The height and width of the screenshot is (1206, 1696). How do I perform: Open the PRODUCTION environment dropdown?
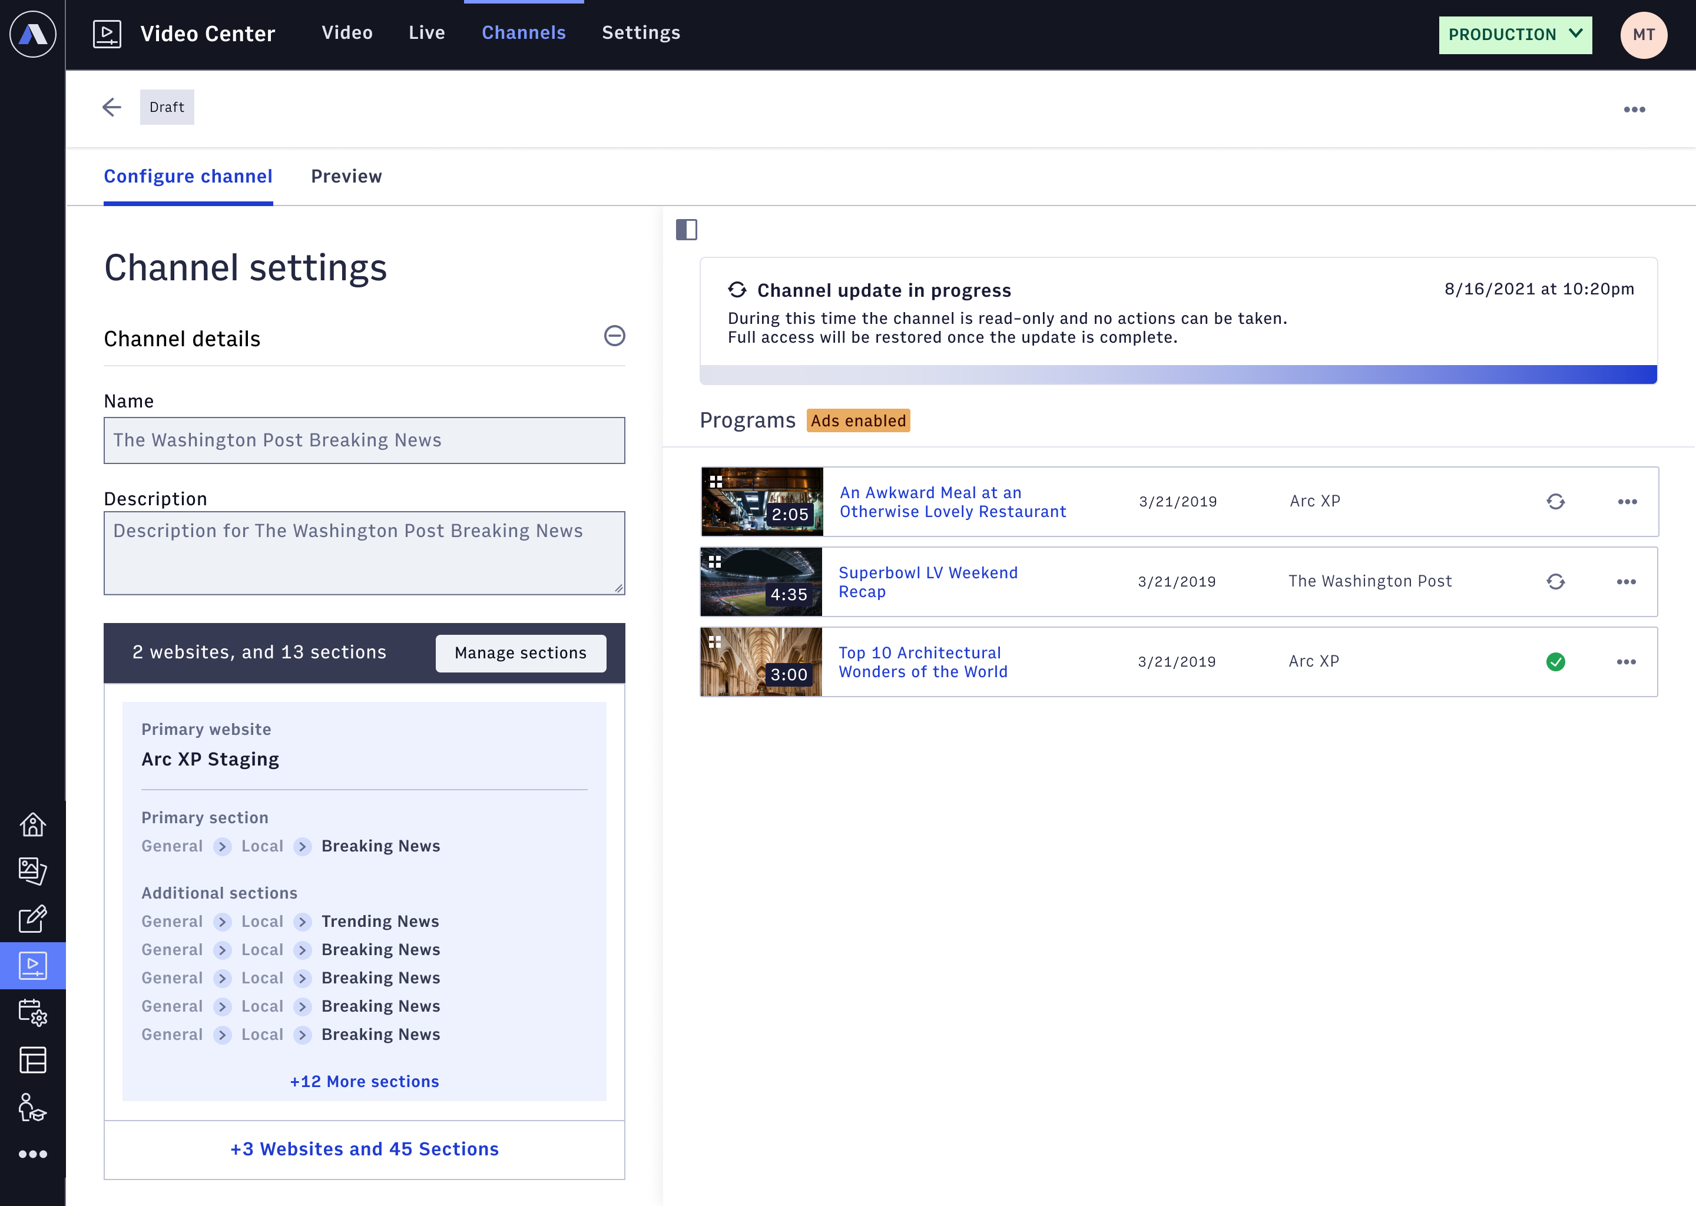point(1515,35)
